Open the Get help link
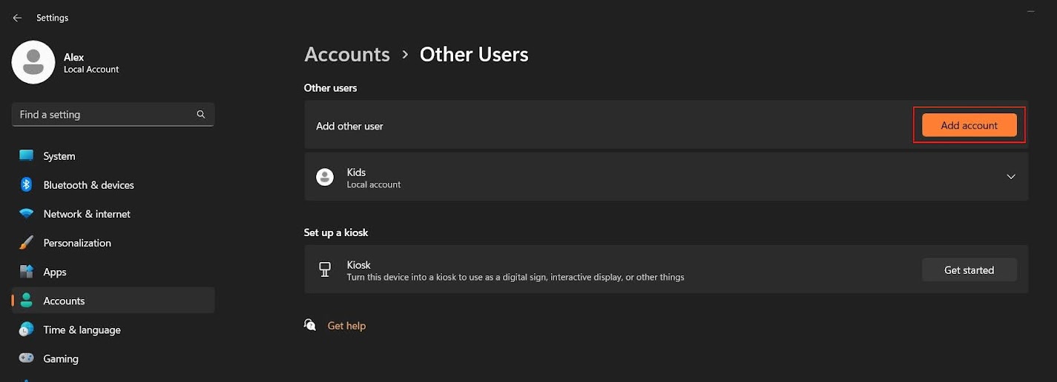The height and width of the screenshot is (382, 1057). [x=346, y=326]
